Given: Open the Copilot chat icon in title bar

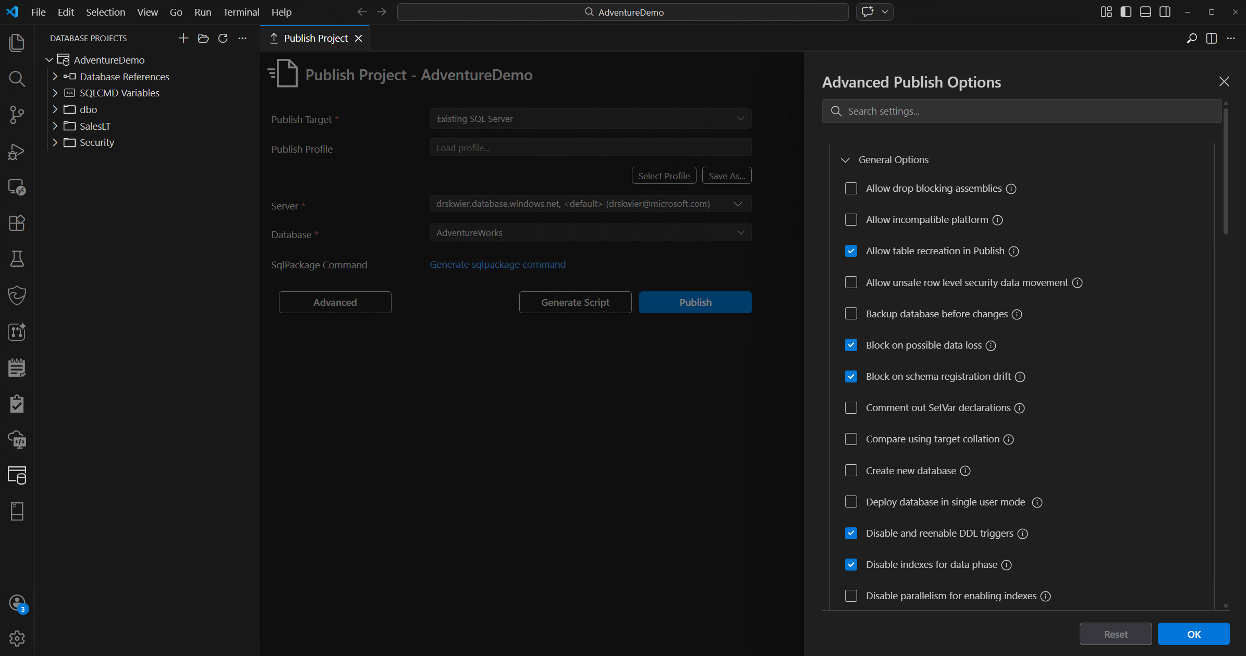Looking at the screenshot, I should pyautogui.click(x=868, y=12).
